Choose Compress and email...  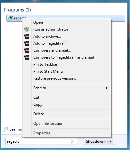coord(67,50)
